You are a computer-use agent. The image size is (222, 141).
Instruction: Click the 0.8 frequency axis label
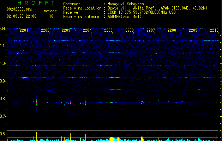point(3,99)
